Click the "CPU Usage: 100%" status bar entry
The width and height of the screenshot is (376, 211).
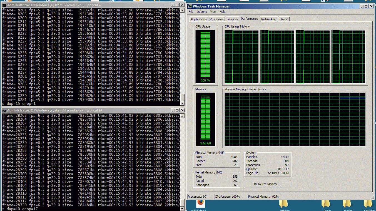click(x=231, y=197)
